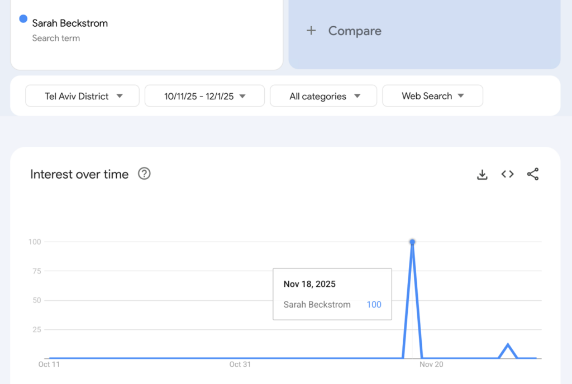Open the embed code icon

507,174
